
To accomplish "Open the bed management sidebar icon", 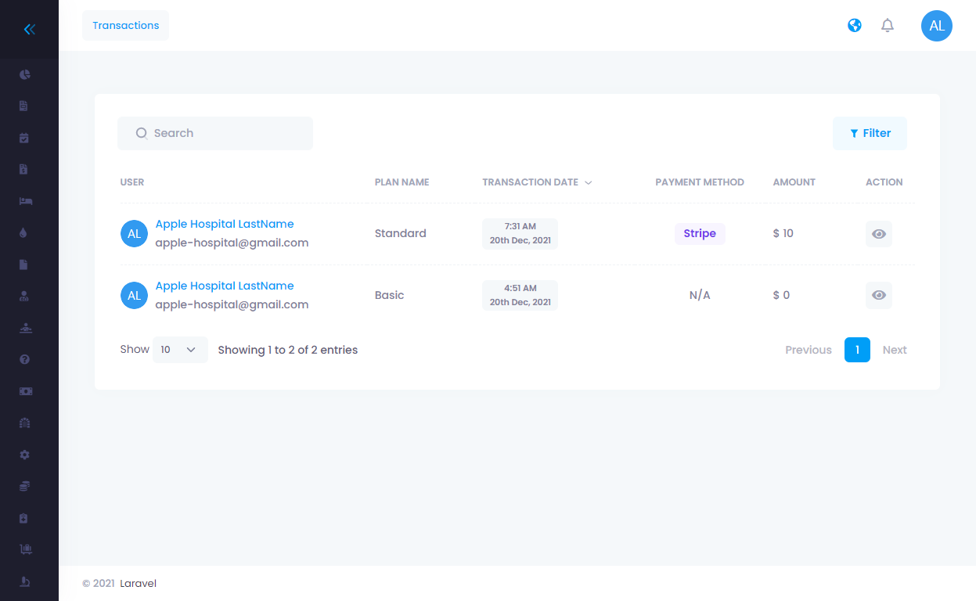I will 25,201.
